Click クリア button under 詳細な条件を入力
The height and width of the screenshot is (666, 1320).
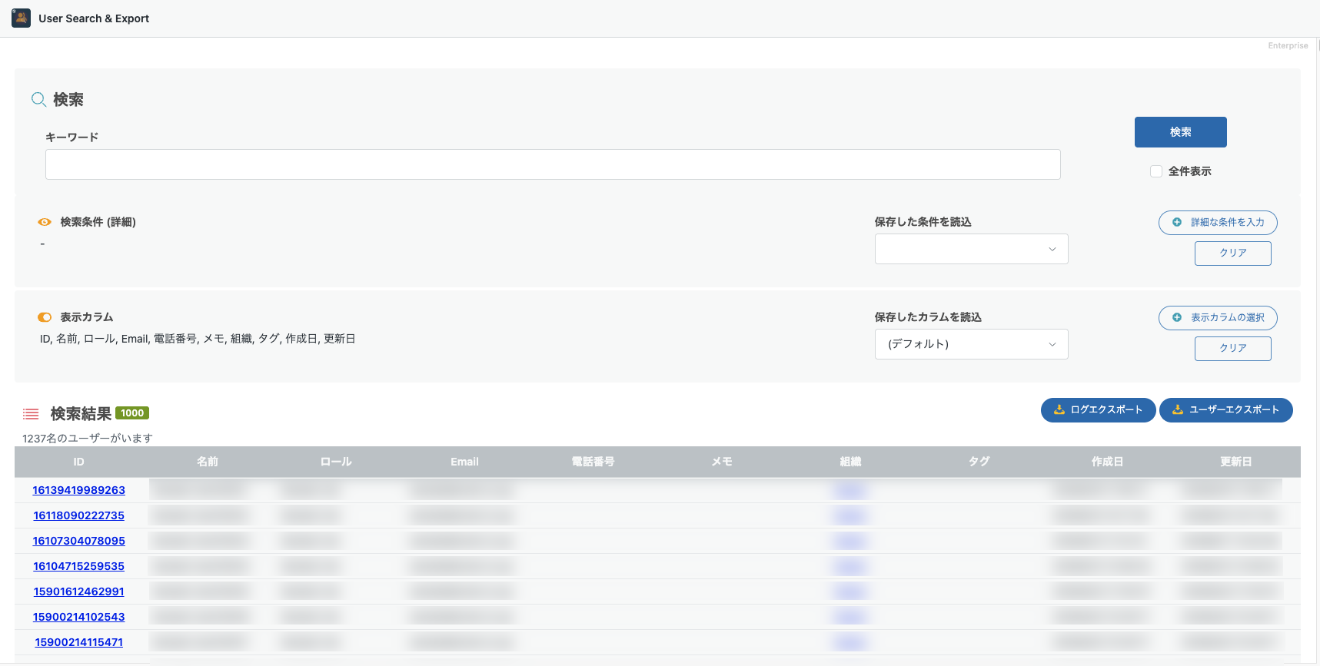coord(1232,253)
